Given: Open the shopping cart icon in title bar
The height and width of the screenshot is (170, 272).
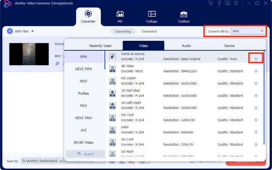Looking at the screenshot, I should point(211,3).
